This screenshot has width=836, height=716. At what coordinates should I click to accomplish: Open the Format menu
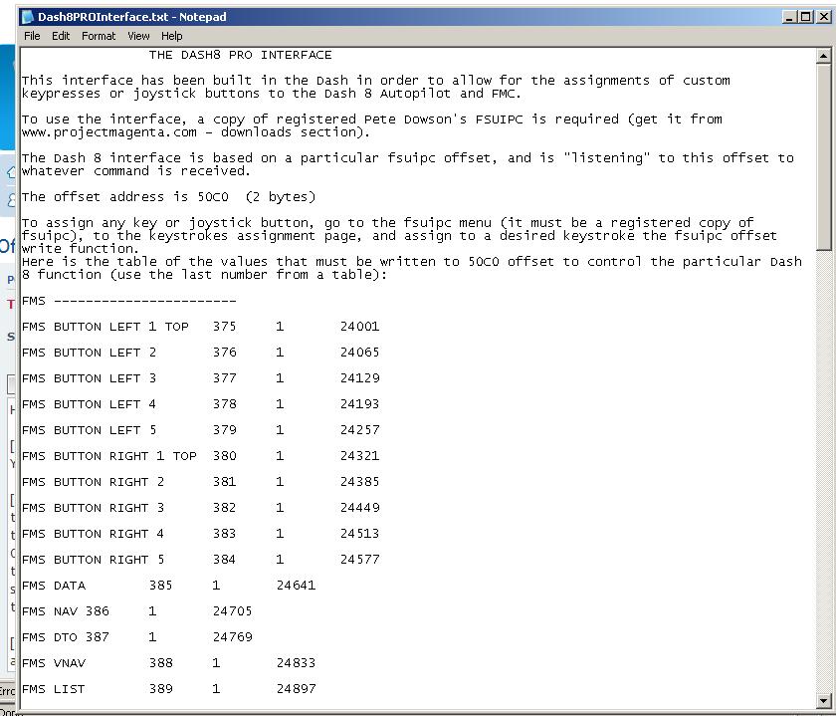pyautogui.click(x=99, y=36)
